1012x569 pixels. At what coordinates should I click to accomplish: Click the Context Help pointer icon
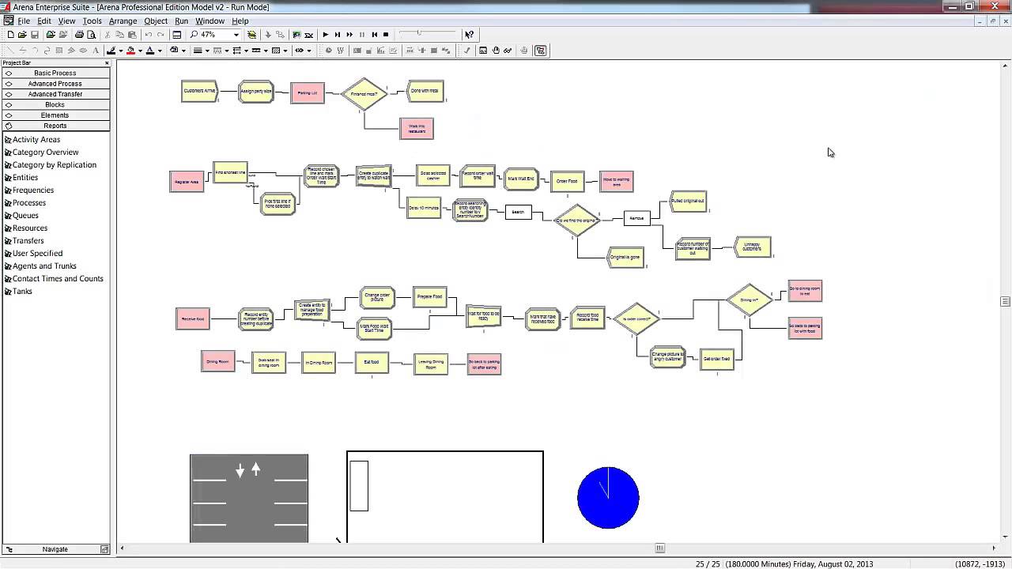pyautogui.click(x=470, y=35)
